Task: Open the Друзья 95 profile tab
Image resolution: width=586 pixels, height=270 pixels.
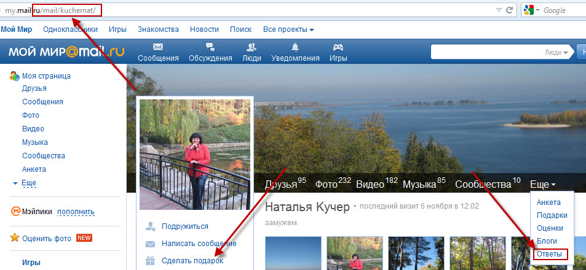Action: 285,184
